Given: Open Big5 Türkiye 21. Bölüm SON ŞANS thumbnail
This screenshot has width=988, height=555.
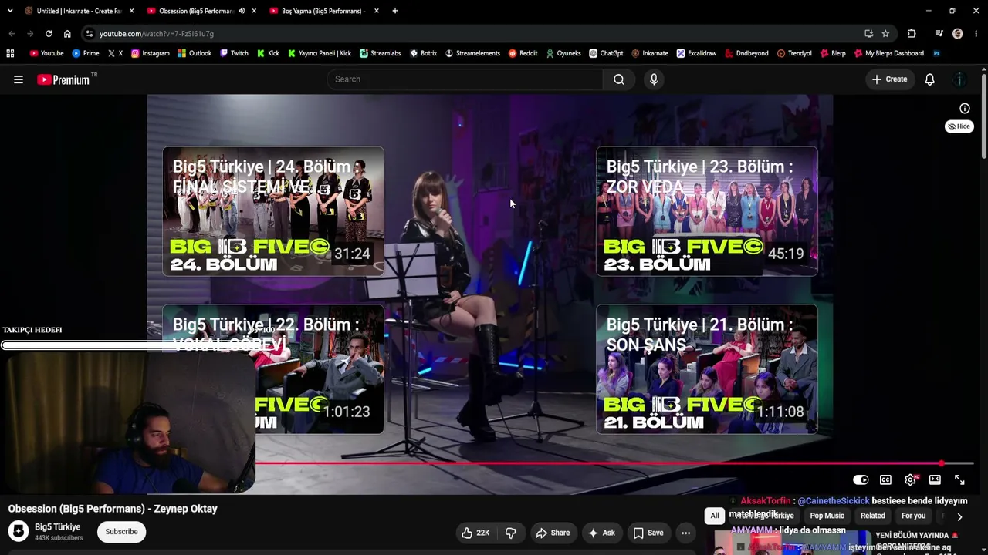Looking at the screenshot, I should [x=707, y=369].
